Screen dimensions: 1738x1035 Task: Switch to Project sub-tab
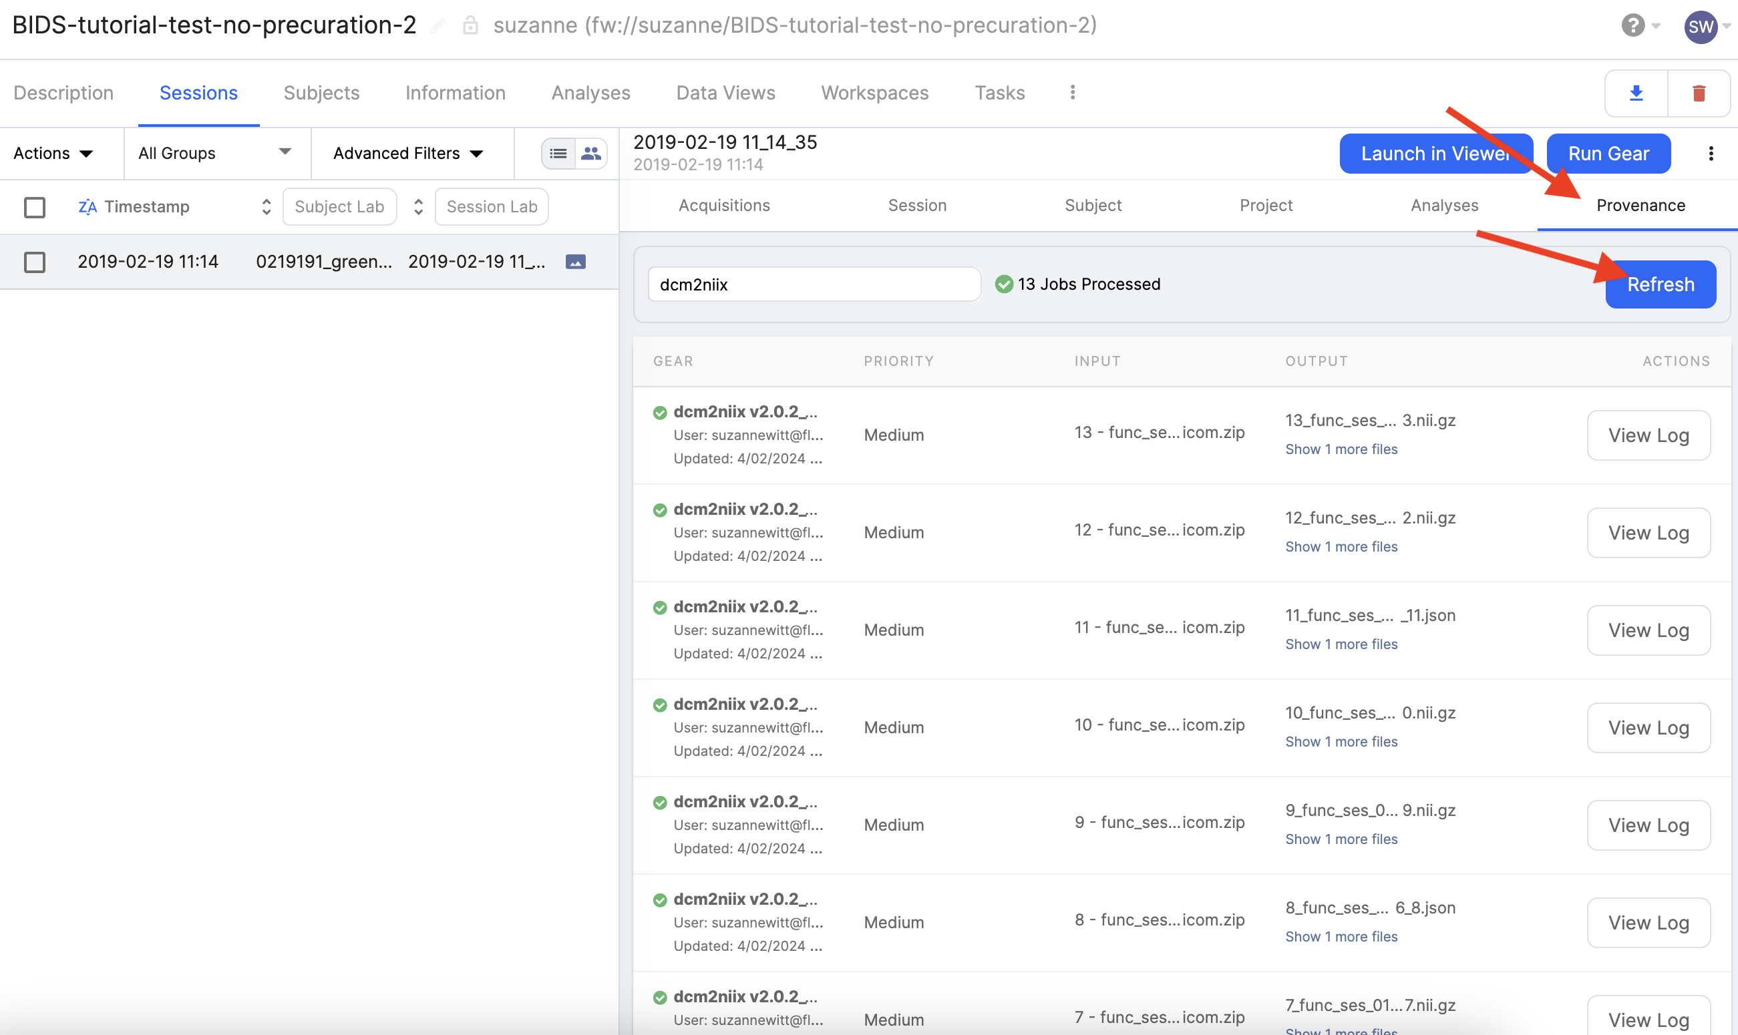[1266, 205]
